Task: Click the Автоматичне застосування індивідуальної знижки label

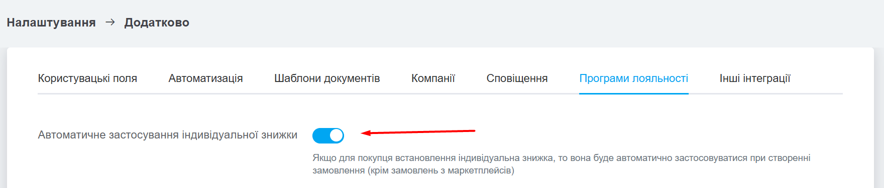Action: coord(168,135)
